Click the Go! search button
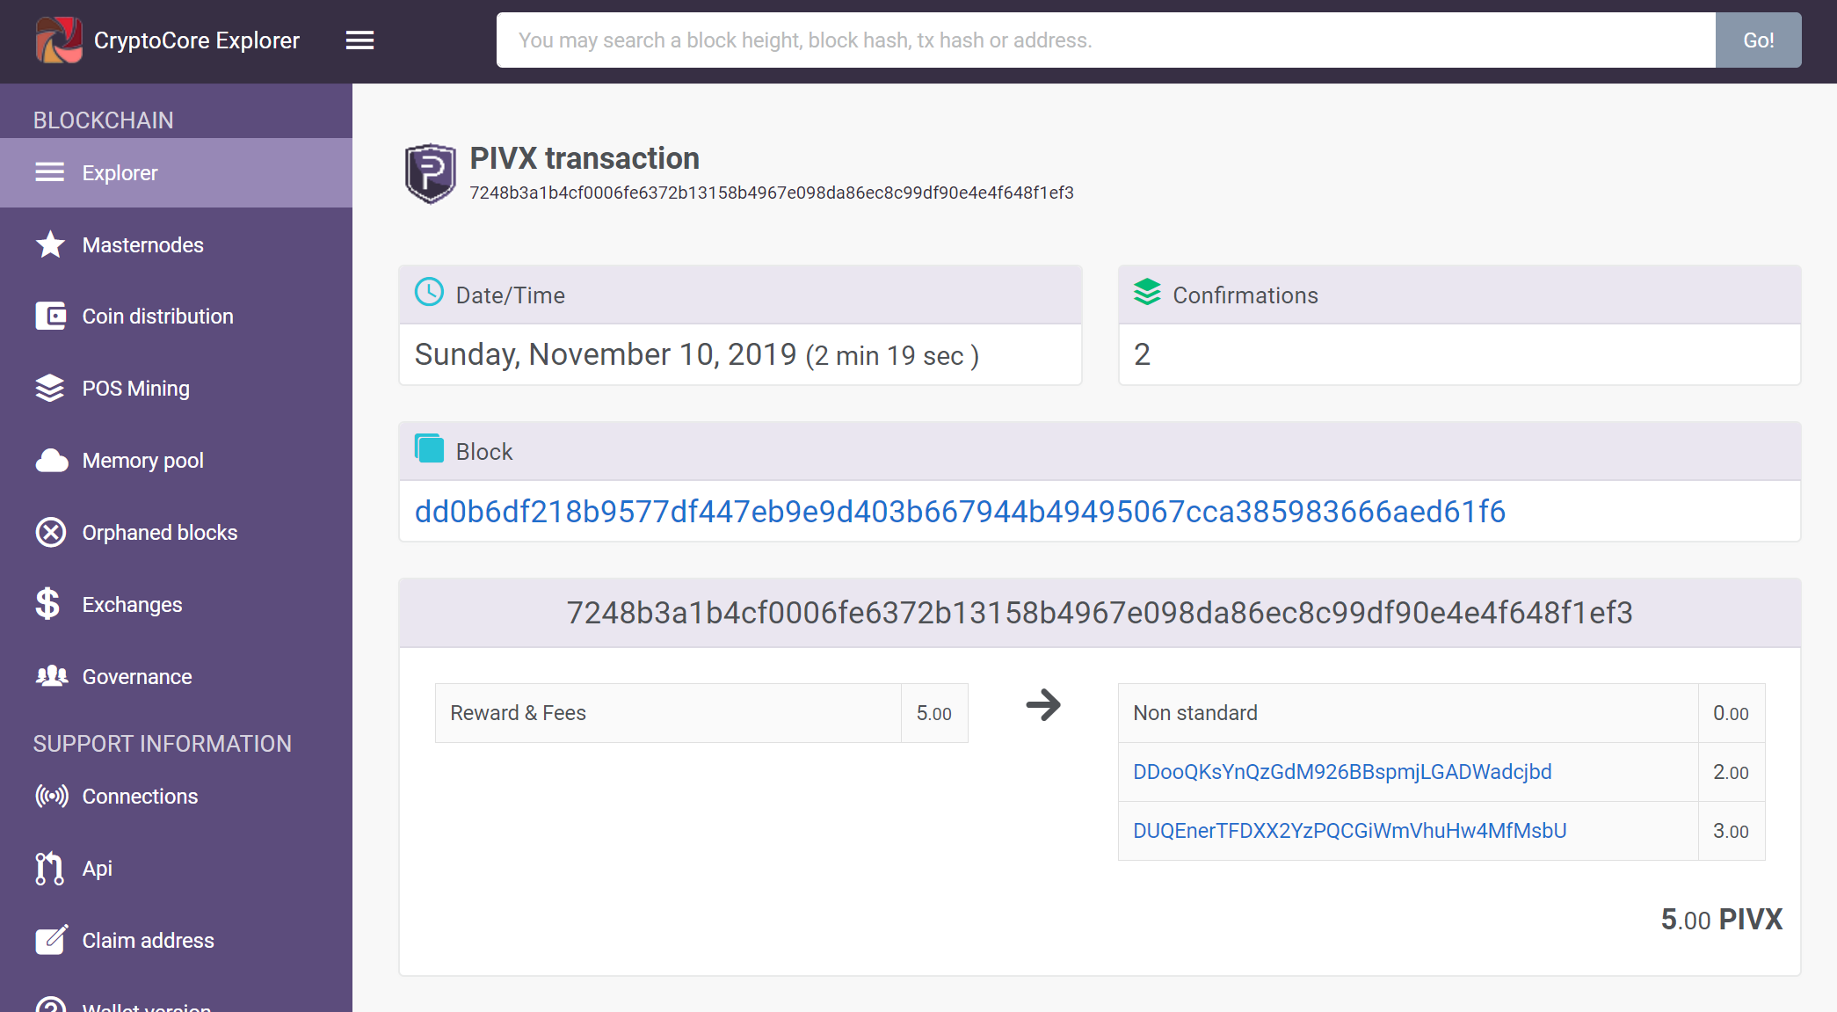Image resolution: width=1837 pixels, height=1012 pixels. tap(1758, 40)
